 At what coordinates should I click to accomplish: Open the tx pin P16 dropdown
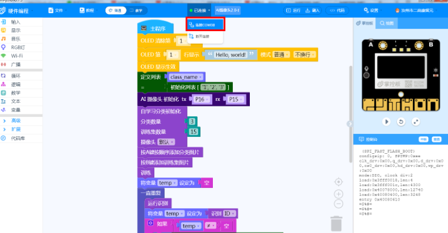click(202, 99)
